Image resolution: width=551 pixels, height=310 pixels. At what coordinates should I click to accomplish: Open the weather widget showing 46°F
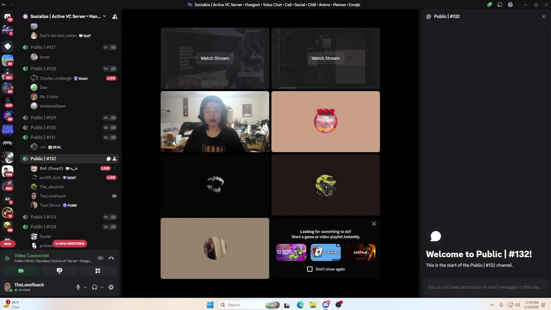tap(12, 304)
